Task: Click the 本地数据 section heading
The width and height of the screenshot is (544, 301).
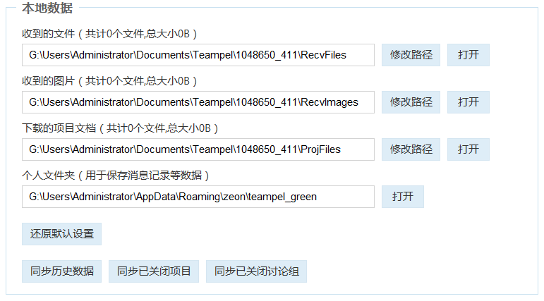Action: pyautogui.click(x=46, y=8)
